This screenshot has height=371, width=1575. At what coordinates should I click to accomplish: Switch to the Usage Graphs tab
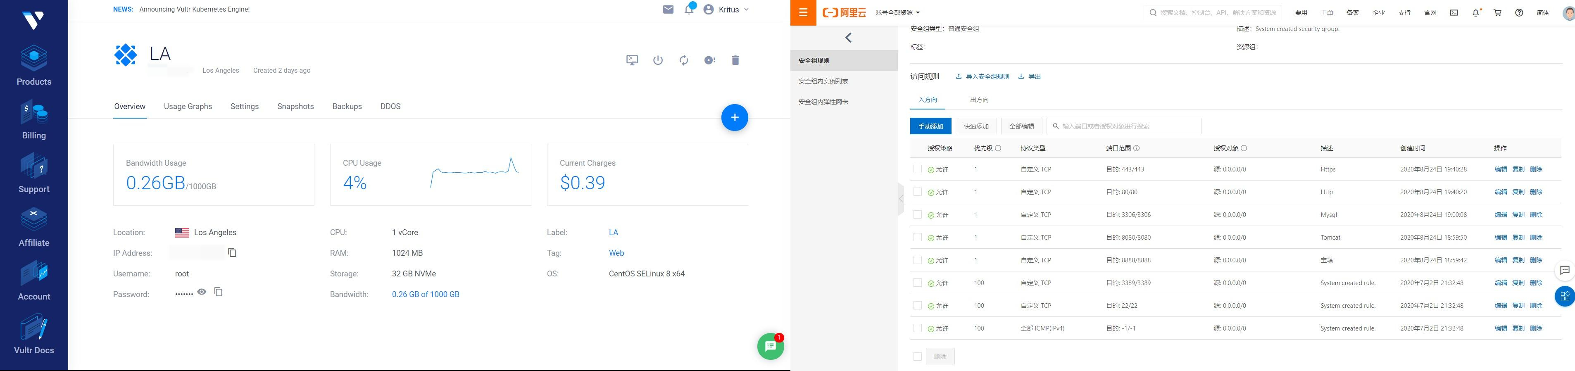pyautogui.click(x=188, y=106)
